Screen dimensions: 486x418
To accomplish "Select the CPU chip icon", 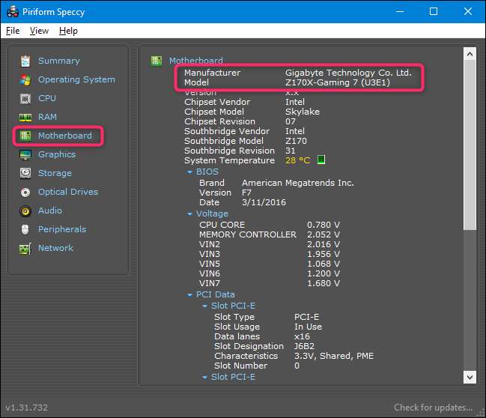I will click(x=25, y=98).
